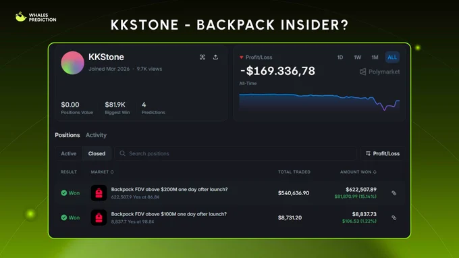459x258 pixels.
Task: Select the 1M profit/loss range
Action: coord(375,57)
